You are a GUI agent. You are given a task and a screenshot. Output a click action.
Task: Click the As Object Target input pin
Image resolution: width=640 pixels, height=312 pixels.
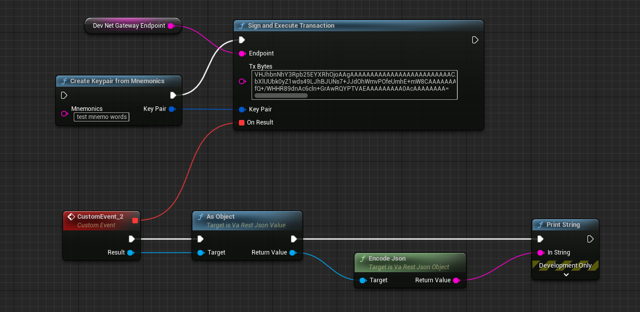(201, 253)
